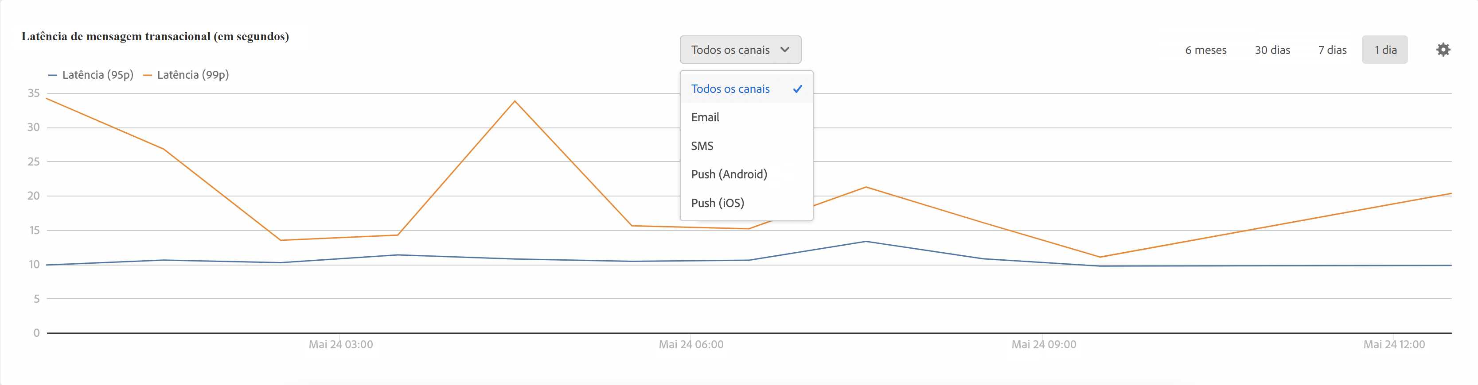Click the orange Latência (99p) legend marker

[x=148, y=75]
